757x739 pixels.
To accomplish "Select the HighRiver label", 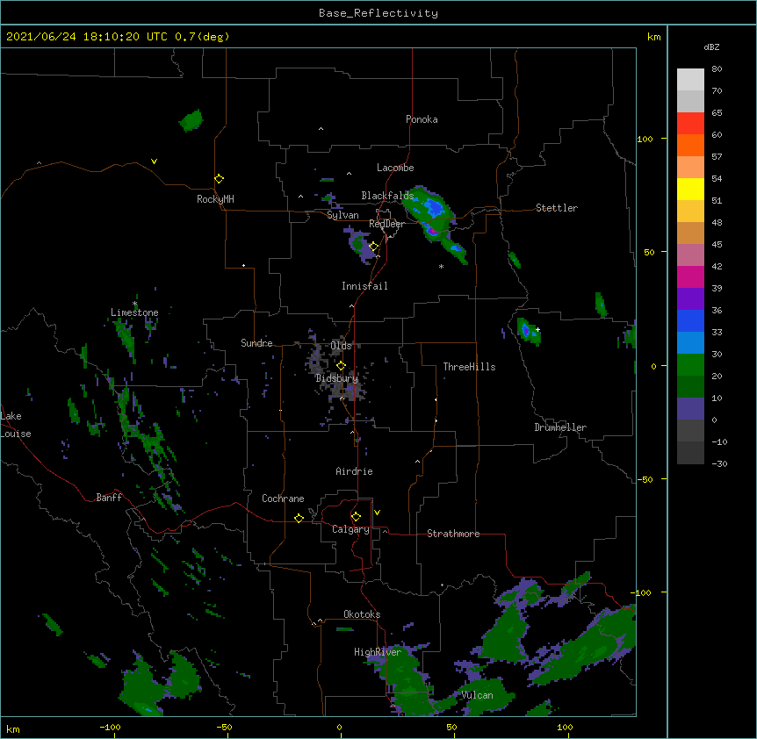I will pos(378,652).
